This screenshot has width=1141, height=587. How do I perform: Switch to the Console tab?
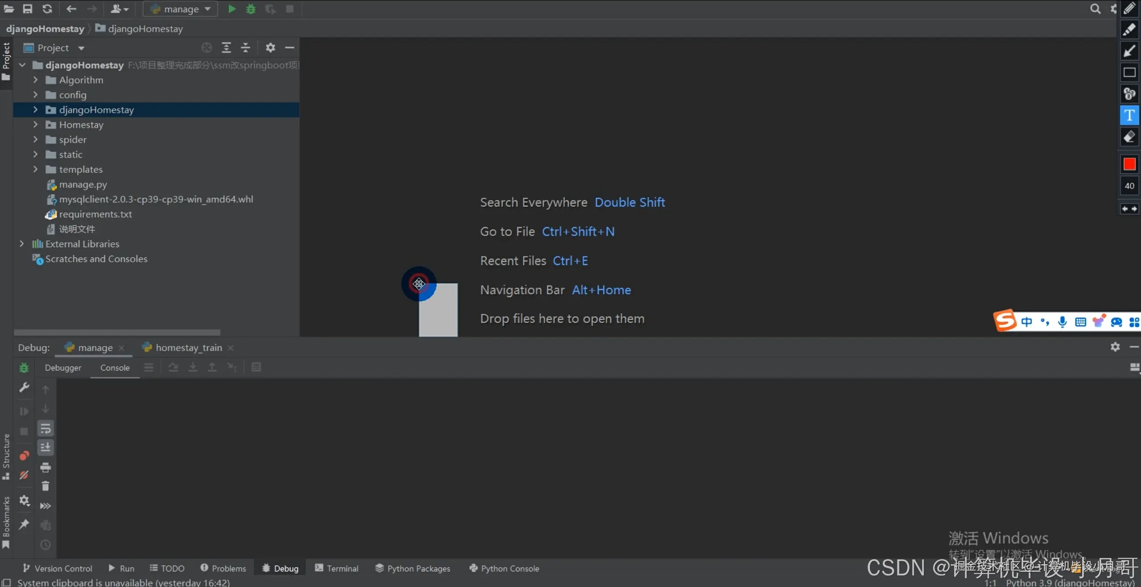115,367
